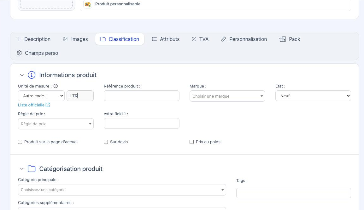Tick the Sur devis checkbox
364x210 pixels.
pos(106,142)
